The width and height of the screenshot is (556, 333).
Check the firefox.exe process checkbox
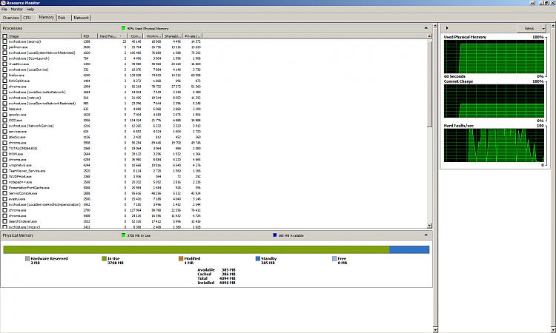point(4,75)
